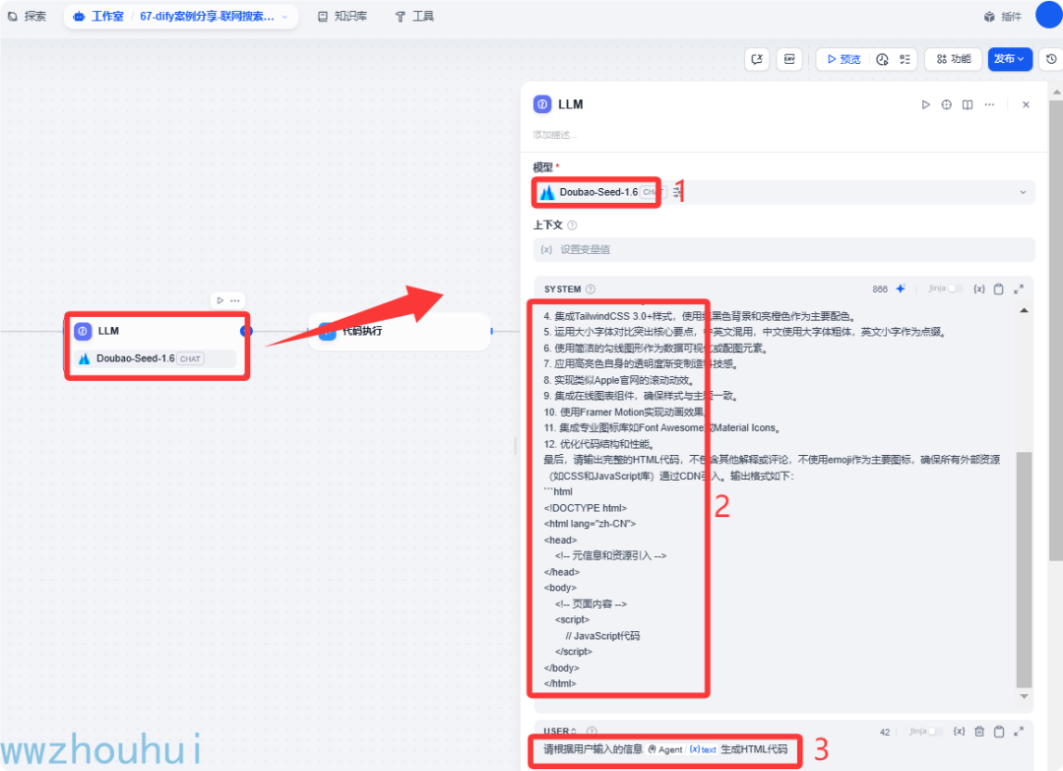
Task: Open the conversation variables icon
Action: (757, 59)
